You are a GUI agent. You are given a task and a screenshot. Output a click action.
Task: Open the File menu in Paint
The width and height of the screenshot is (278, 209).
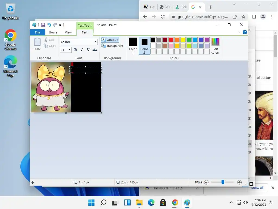click(x=37, y=32)
